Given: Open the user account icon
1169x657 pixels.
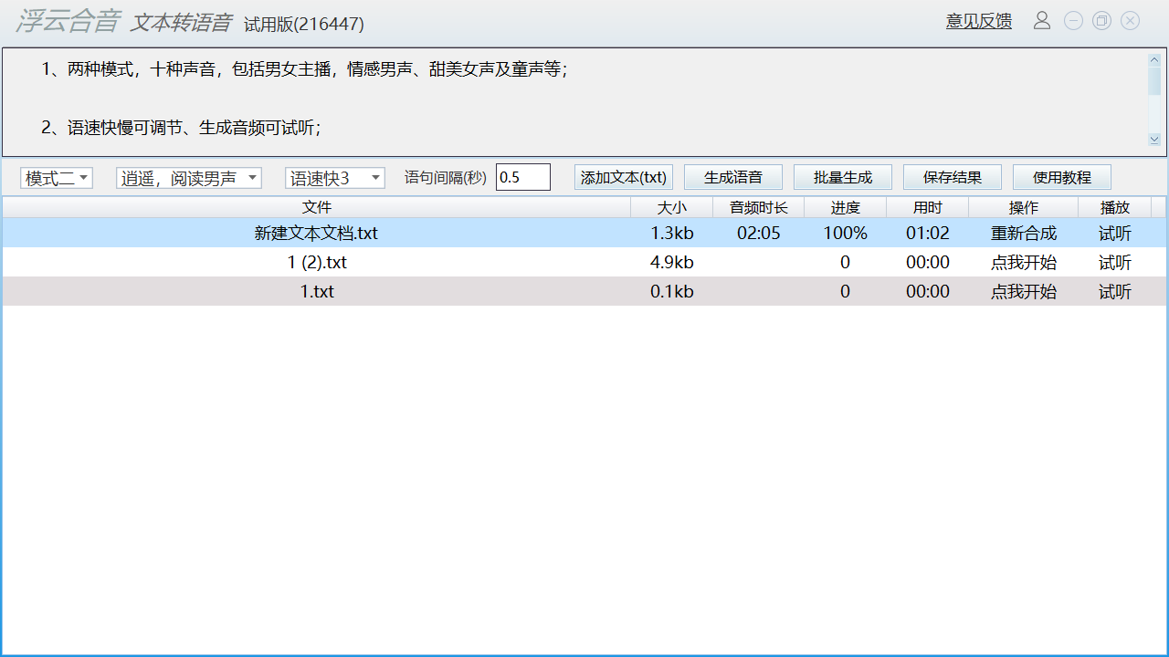Looking at the screenshot, I should pyautogui.click(x=1042, y=20).
